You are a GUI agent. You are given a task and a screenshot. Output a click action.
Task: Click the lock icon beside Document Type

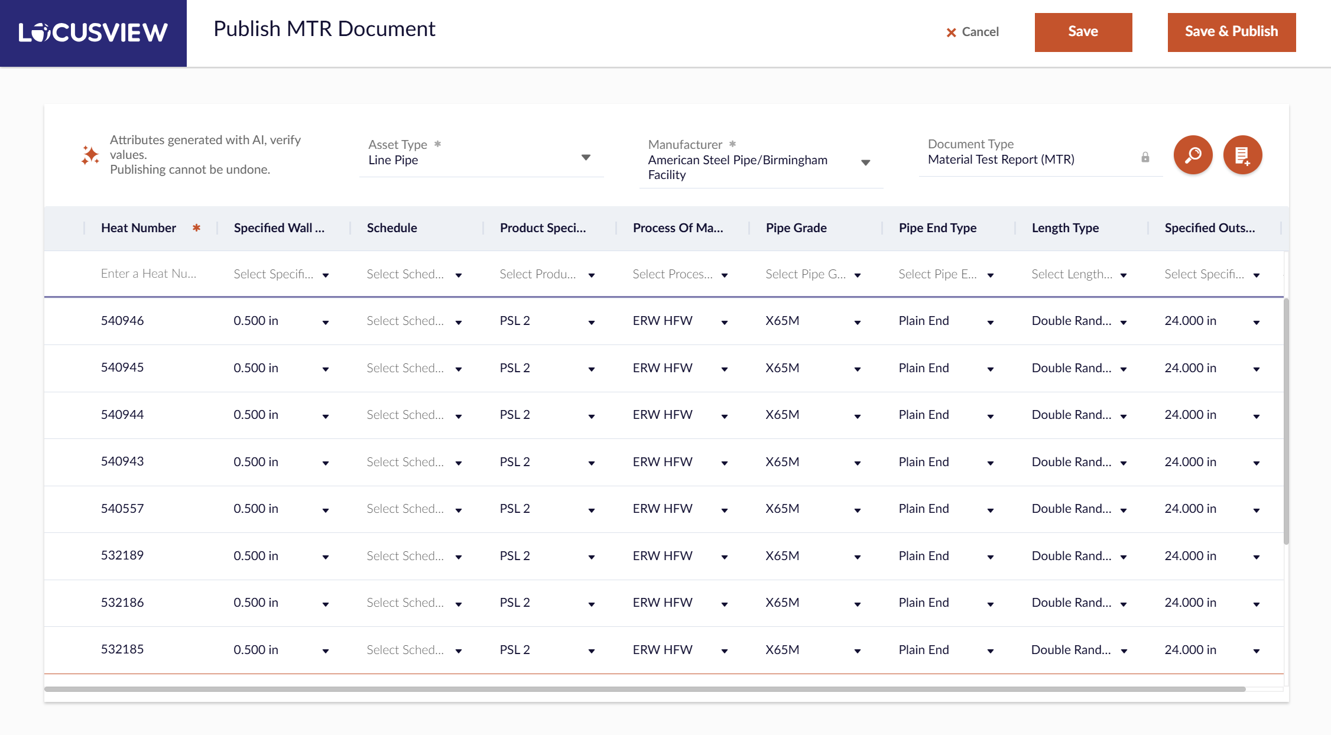coord(1145,157)
